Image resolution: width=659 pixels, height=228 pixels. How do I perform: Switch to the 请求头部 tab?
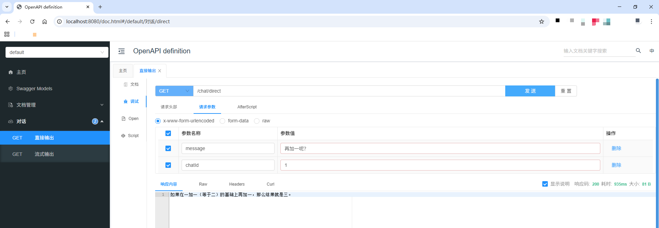pyautogui.click(x=169, y=107)
